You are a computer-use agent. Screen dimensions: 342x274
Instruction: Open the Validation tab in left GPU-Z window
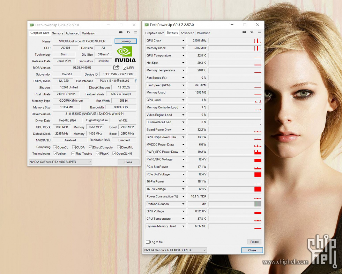point(89,33)
